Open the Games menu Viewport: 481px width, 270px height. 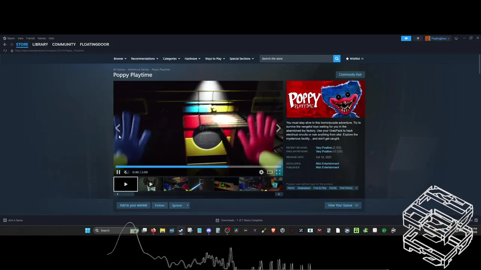(x=42, y=38)
